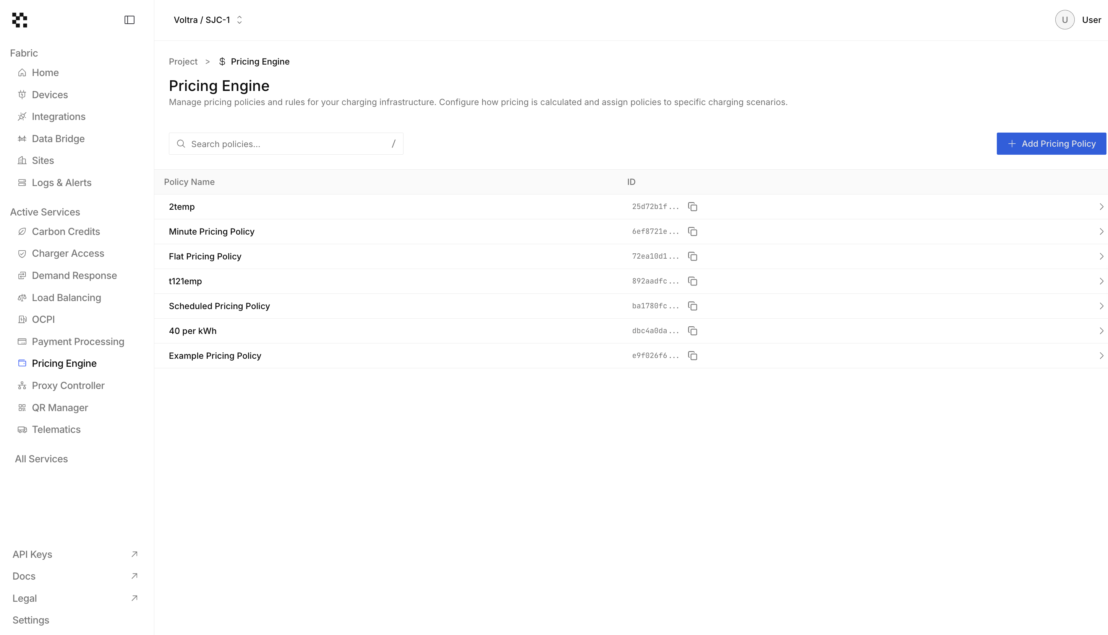The image size is (1108, 635).
Task: Open the t121emp policy row
Action: pos(631,281)
